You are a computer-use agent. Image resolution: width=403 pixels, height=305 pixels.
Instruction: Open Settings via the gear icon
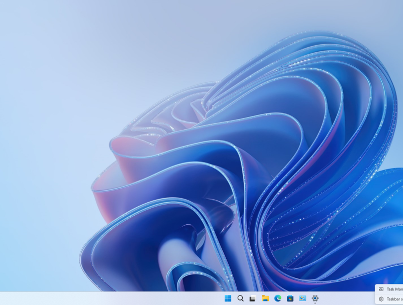316,298
